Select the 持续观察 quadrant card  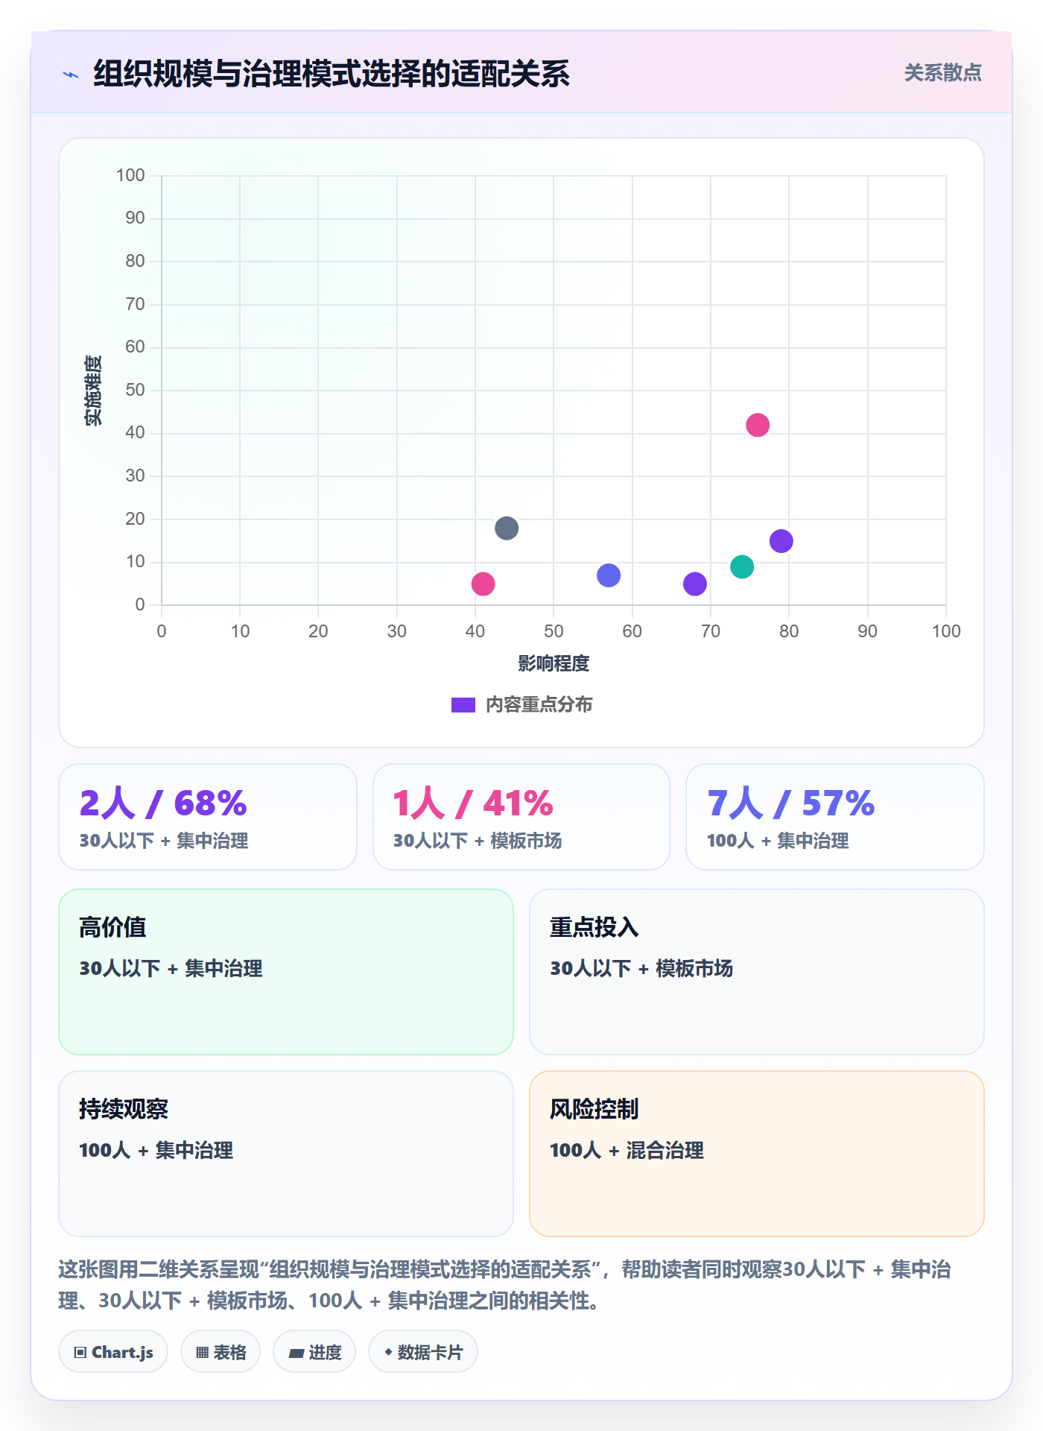coord(286,1154)
